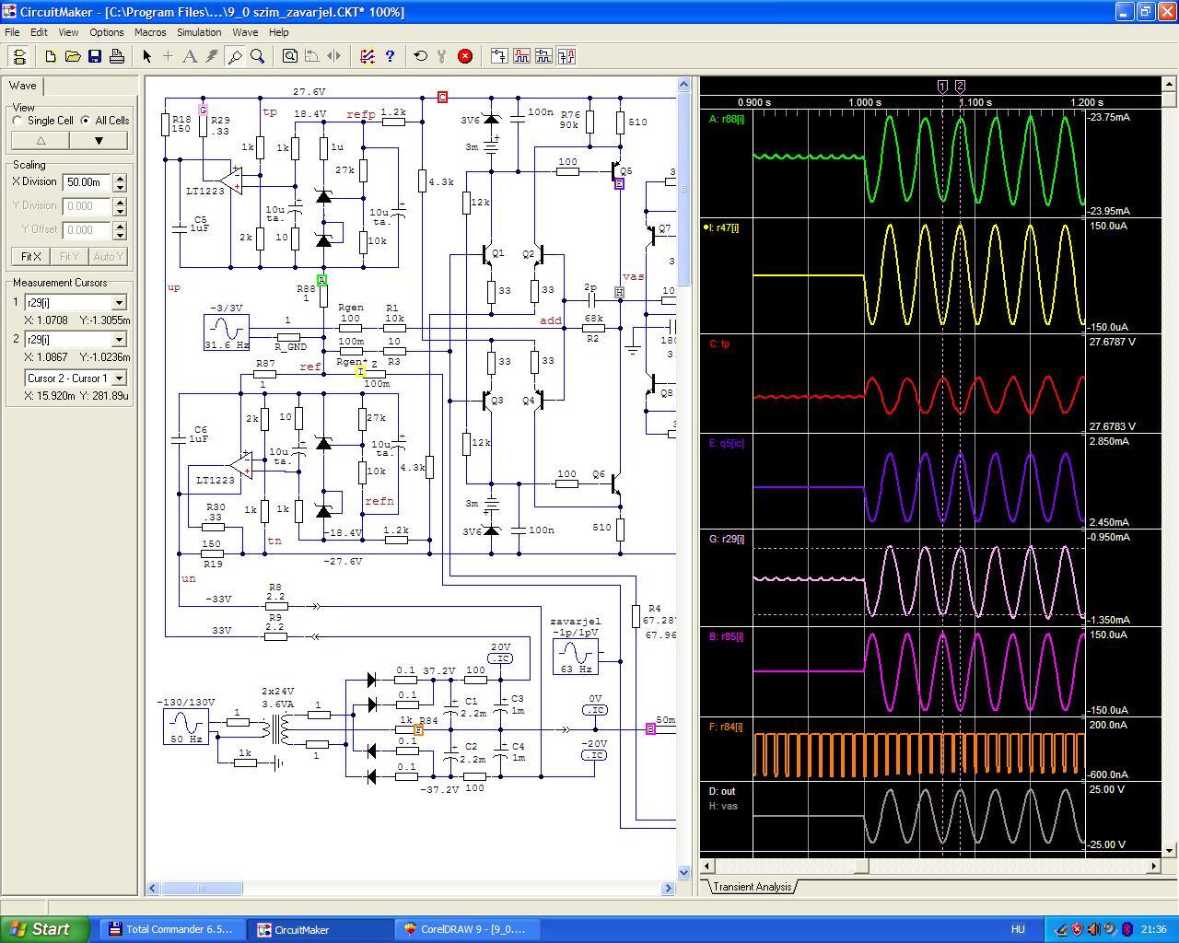This screenshot has height=943, width=1179.
Task: Click the Fit X button
Action: [30, 257]
